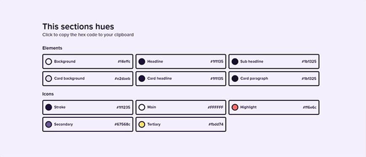Click the Card background swatch circle
The height and width of the screenshot is (157, 366).
[x=48, y=79]
